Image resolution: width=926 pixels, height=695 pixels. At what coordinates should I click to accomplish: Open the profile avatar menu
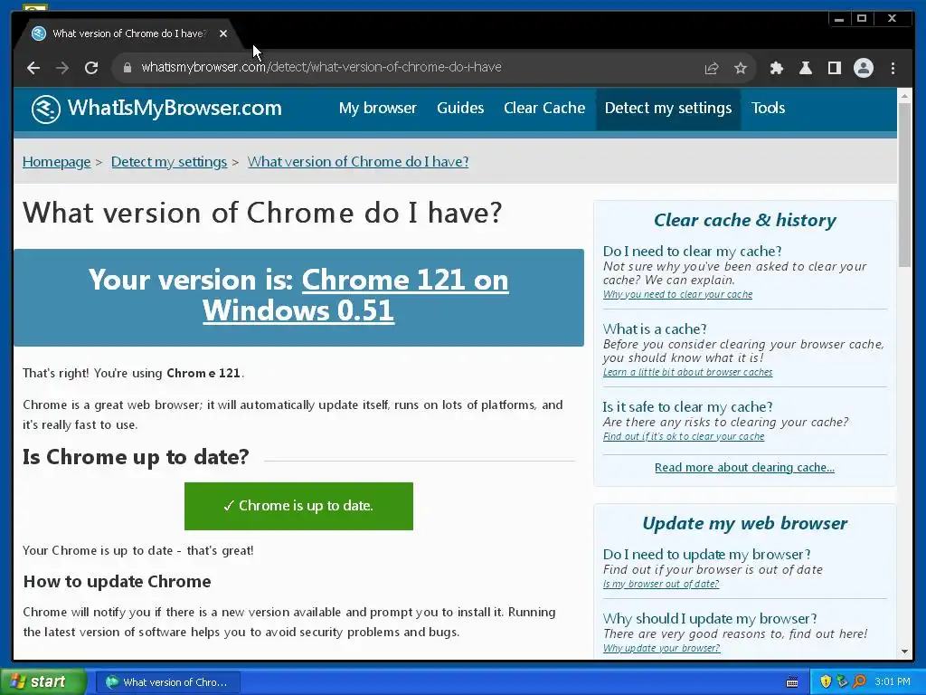pos(864,68)
